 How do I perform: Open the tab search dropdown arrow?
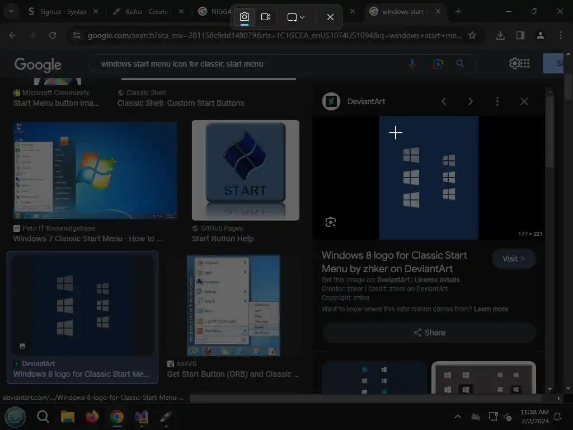point(11,11)
